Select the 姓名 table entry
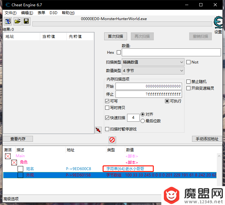Image resolution: width=225 pixels, height=205 pixels. pos(30,169)
